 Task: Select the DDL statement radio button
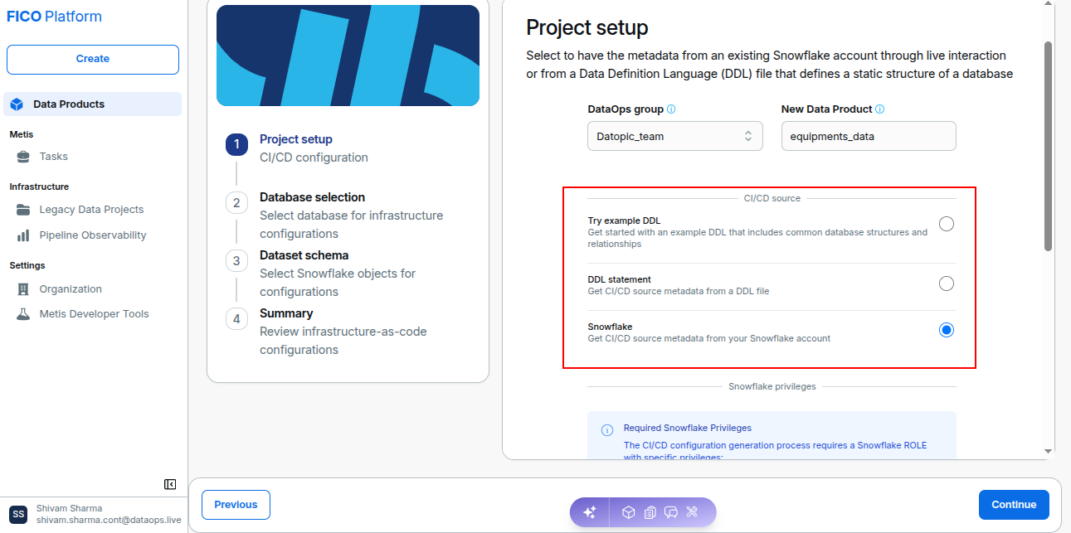pos(947,283)
